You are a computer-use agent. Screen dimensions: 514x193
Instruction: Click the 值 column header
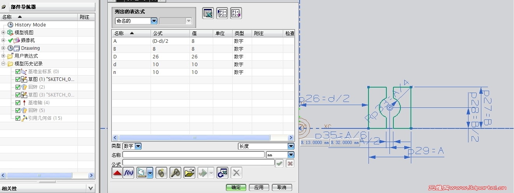point(201,33)
